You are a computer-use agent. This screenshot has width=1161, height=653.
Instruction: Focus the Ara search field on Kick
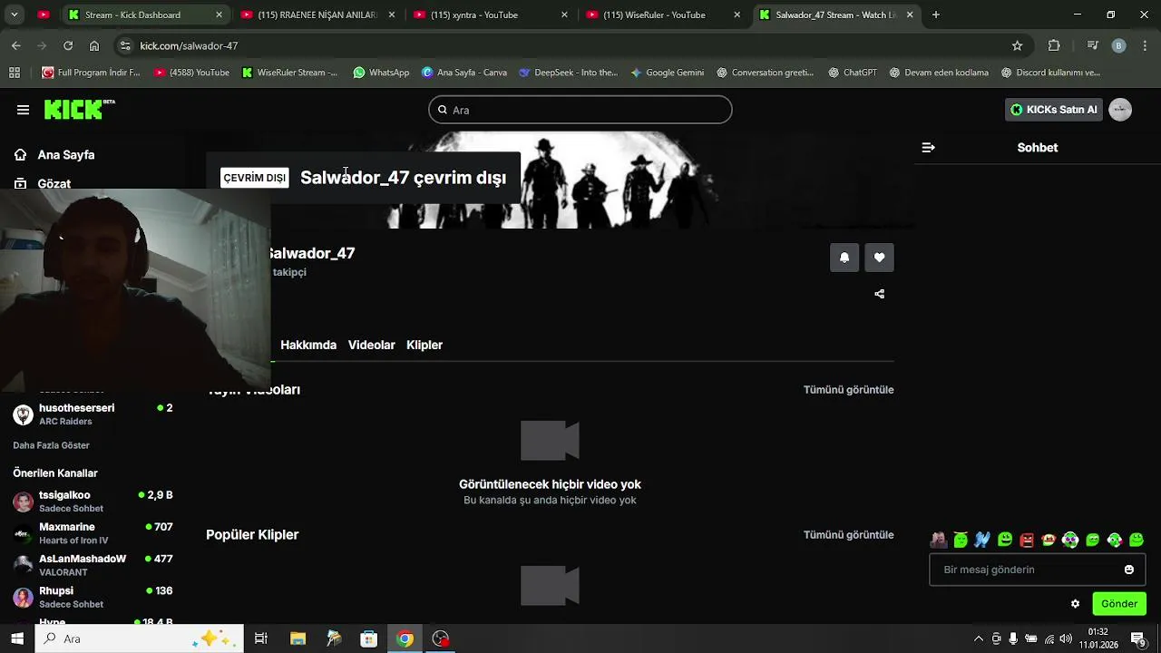(x=580, y=110)
